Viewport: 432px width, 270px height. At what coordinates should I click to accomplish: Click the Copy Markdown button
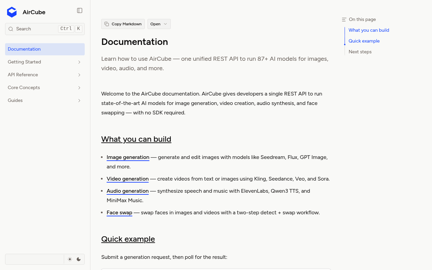pos(123,24)
